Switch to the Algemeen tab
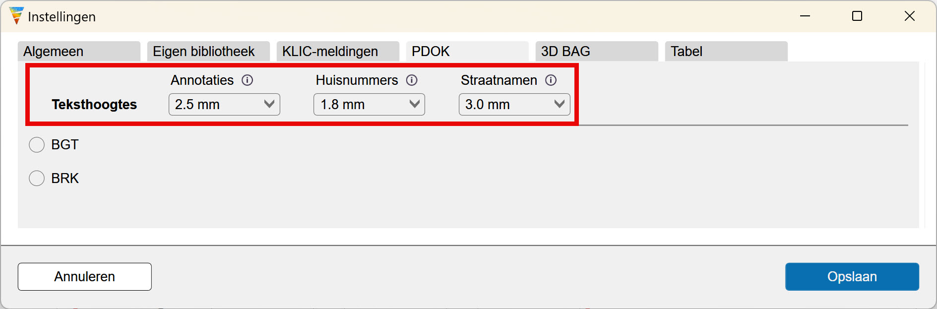Viewport: 937px width, 309px height. [79, 52]
